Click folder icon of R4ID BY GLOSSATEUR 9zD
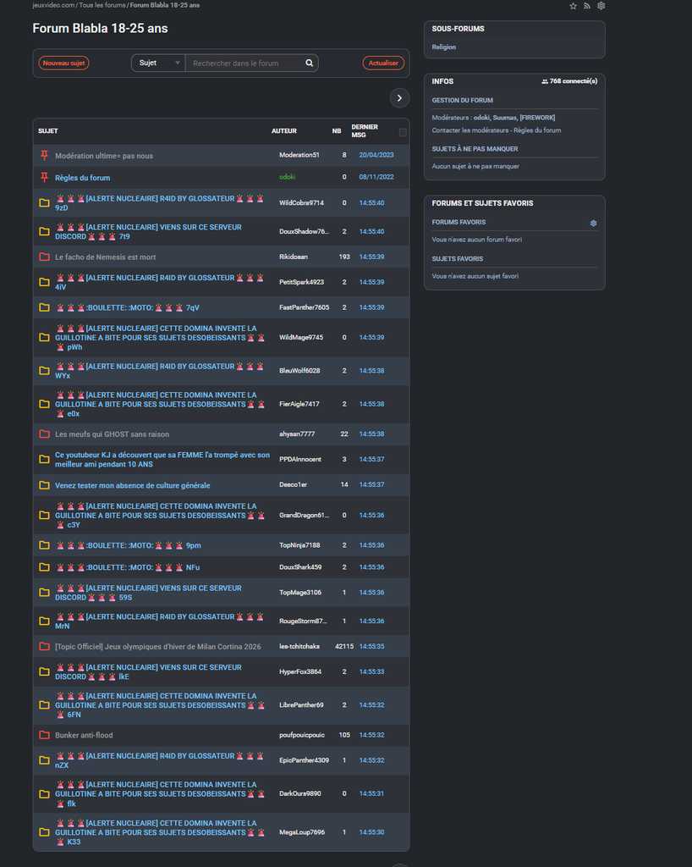The height and width of the screenshot is (867, 692). tap(44, 203)
